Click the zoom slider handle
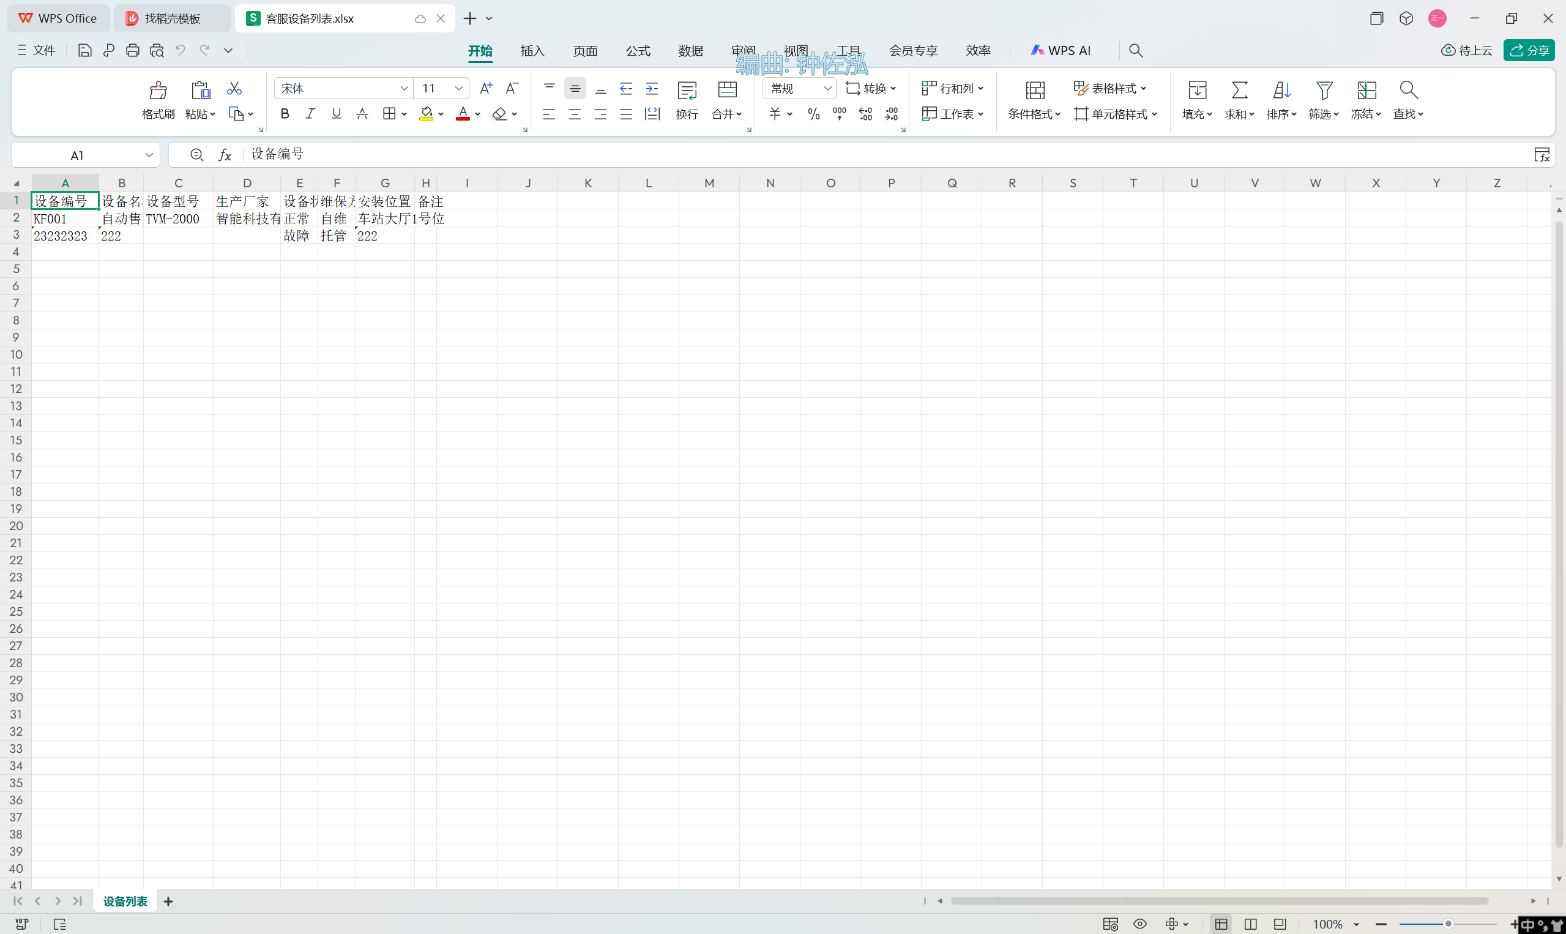This screenshot has width=1566, height=934. click(1449, 924)
